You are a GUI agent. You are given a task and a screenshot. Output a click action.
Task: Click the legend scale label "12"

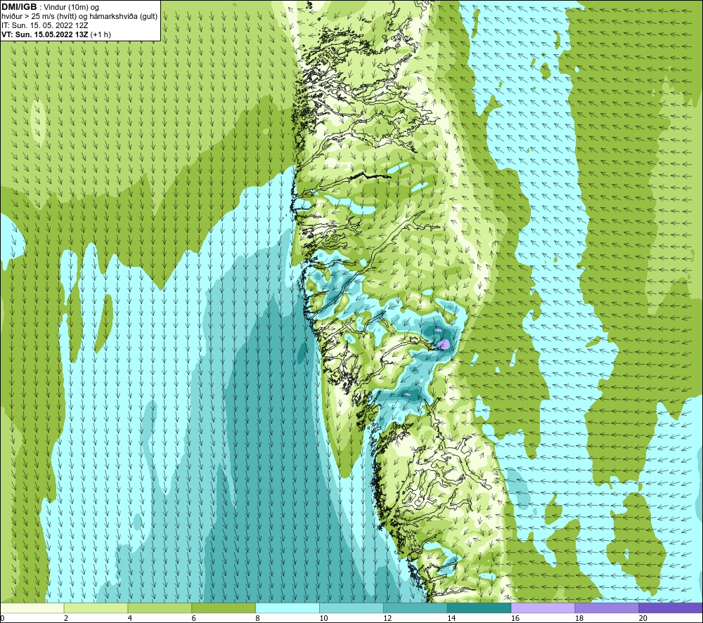387,619
